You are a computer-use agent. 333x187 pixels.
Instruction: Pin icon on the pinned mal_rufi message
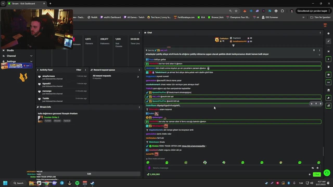[314, 50]
